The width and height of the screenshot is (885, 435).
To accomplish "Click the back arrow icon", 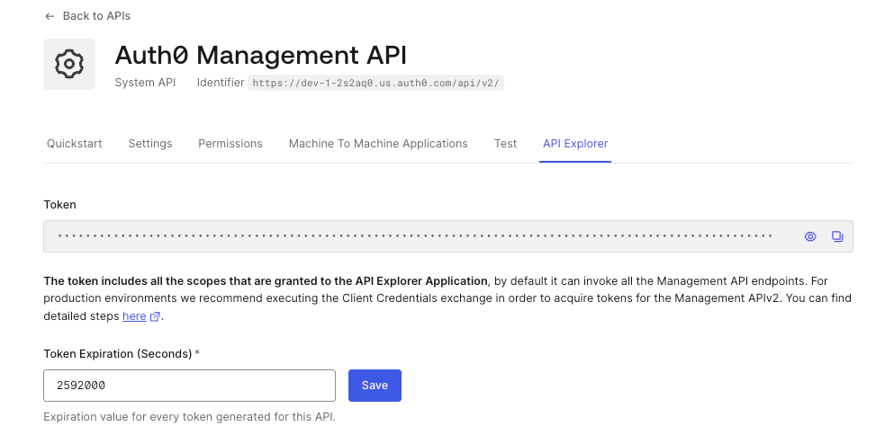I will [50, 16].
